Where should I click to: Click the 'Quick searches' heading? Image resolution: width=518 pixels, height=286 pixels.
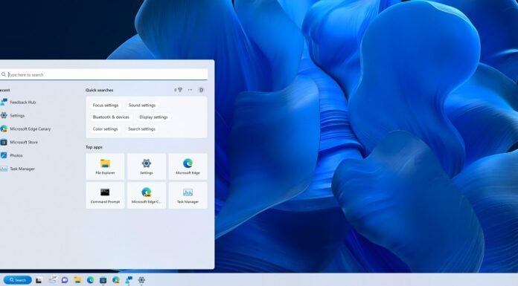tap(99, 90)
